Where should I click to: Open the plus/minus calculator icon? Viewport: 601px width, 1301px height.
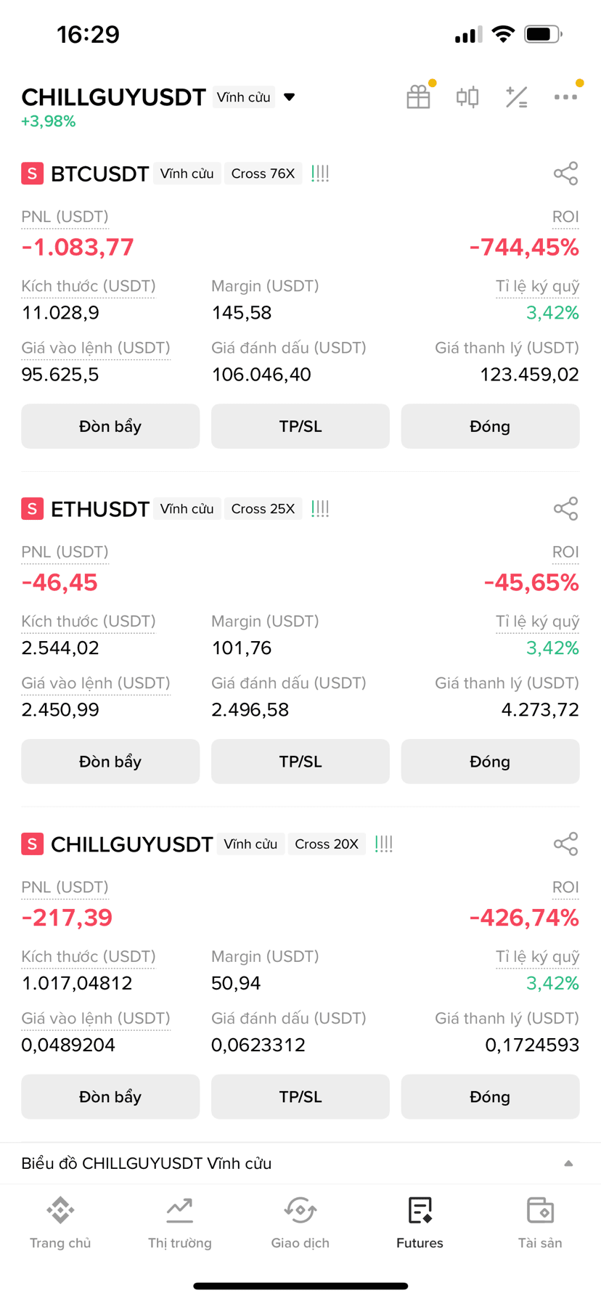(517, 97)
